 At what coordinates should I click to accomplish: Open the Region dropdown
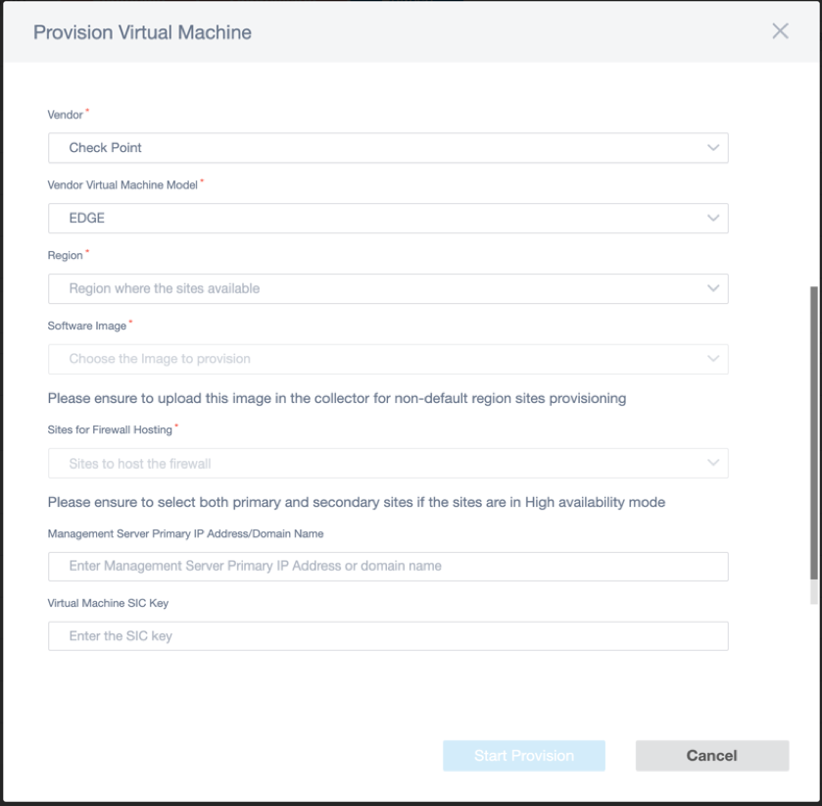click(388, 288)
